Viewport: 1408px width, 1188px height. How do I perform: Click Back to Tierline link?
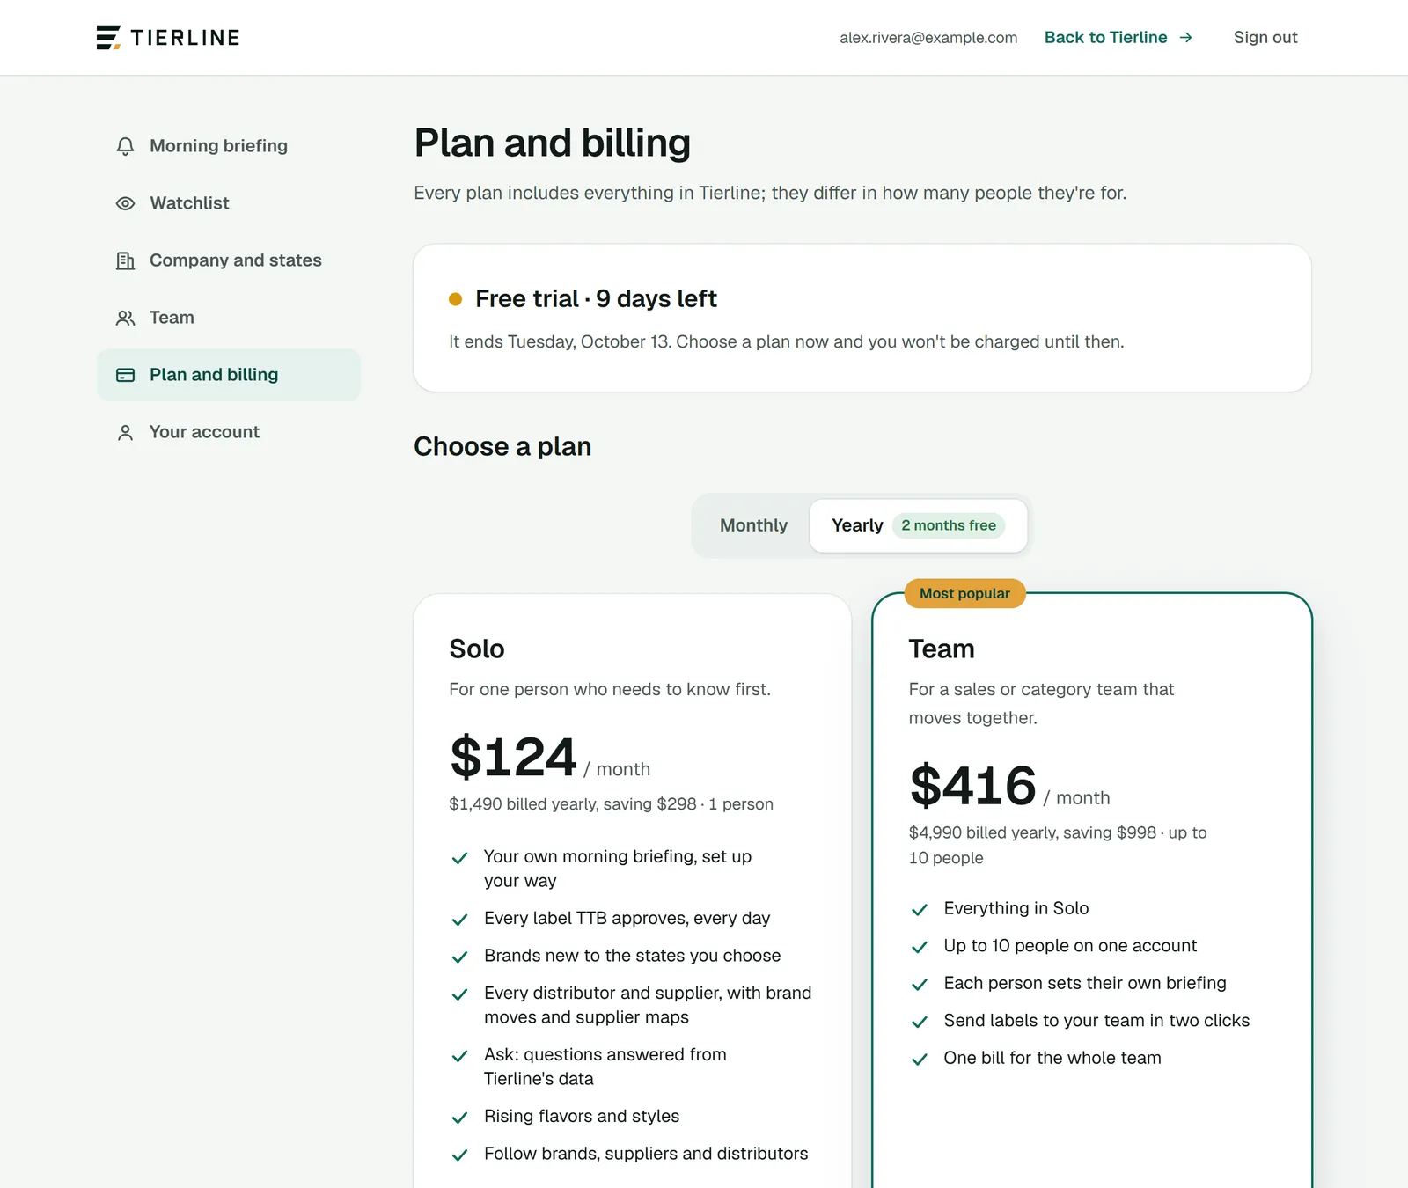(x=1118, y=38)
